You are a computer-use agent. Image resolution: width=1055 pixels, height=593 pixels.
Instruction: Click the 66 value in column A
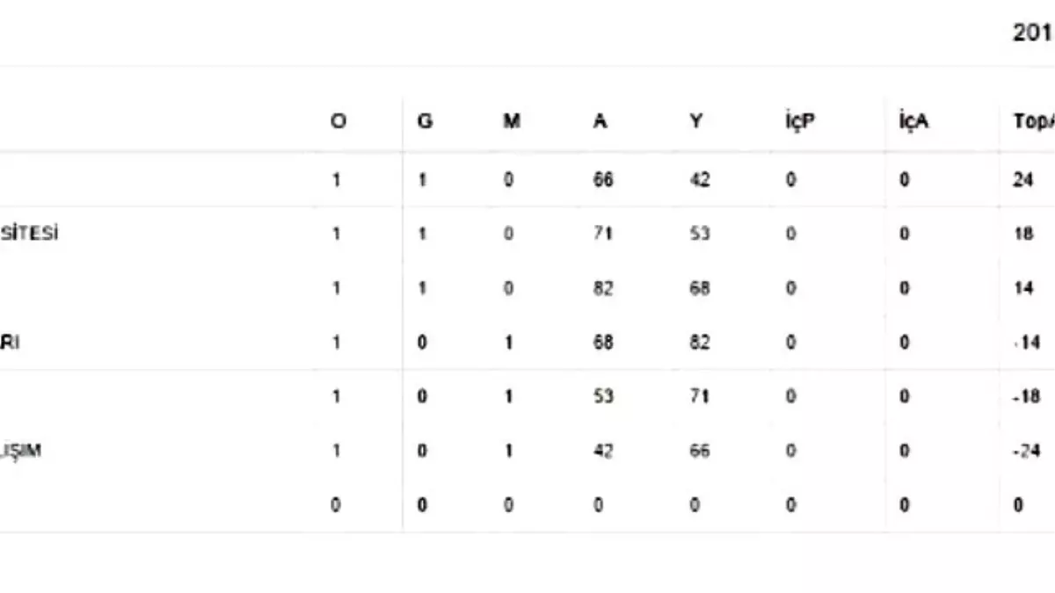click(x=603, y=180)
